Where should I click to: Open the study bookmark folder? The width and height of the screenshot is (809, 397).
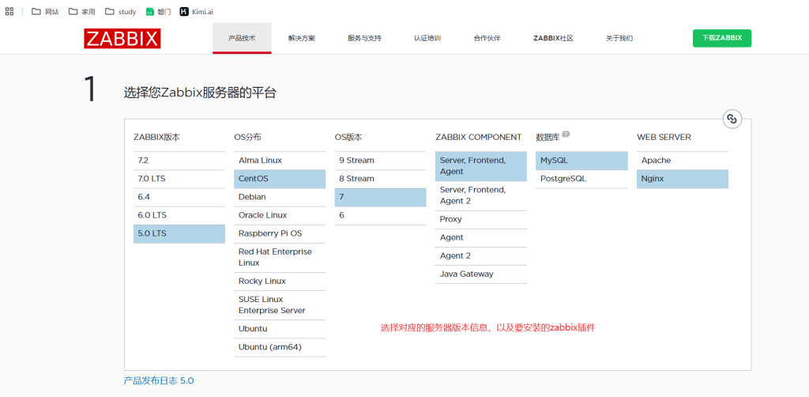120,12
